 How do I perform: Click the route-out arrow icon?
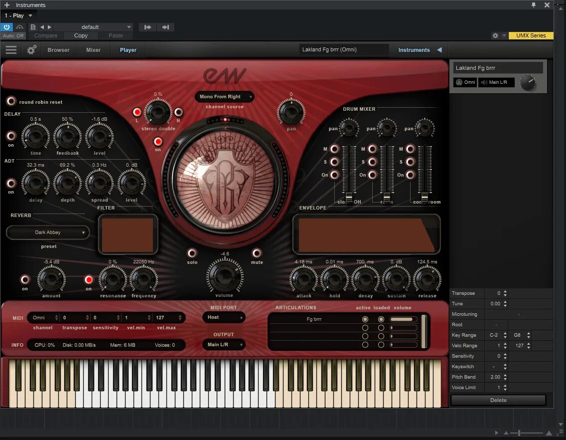pyautogui.click(x=166, y=27)
